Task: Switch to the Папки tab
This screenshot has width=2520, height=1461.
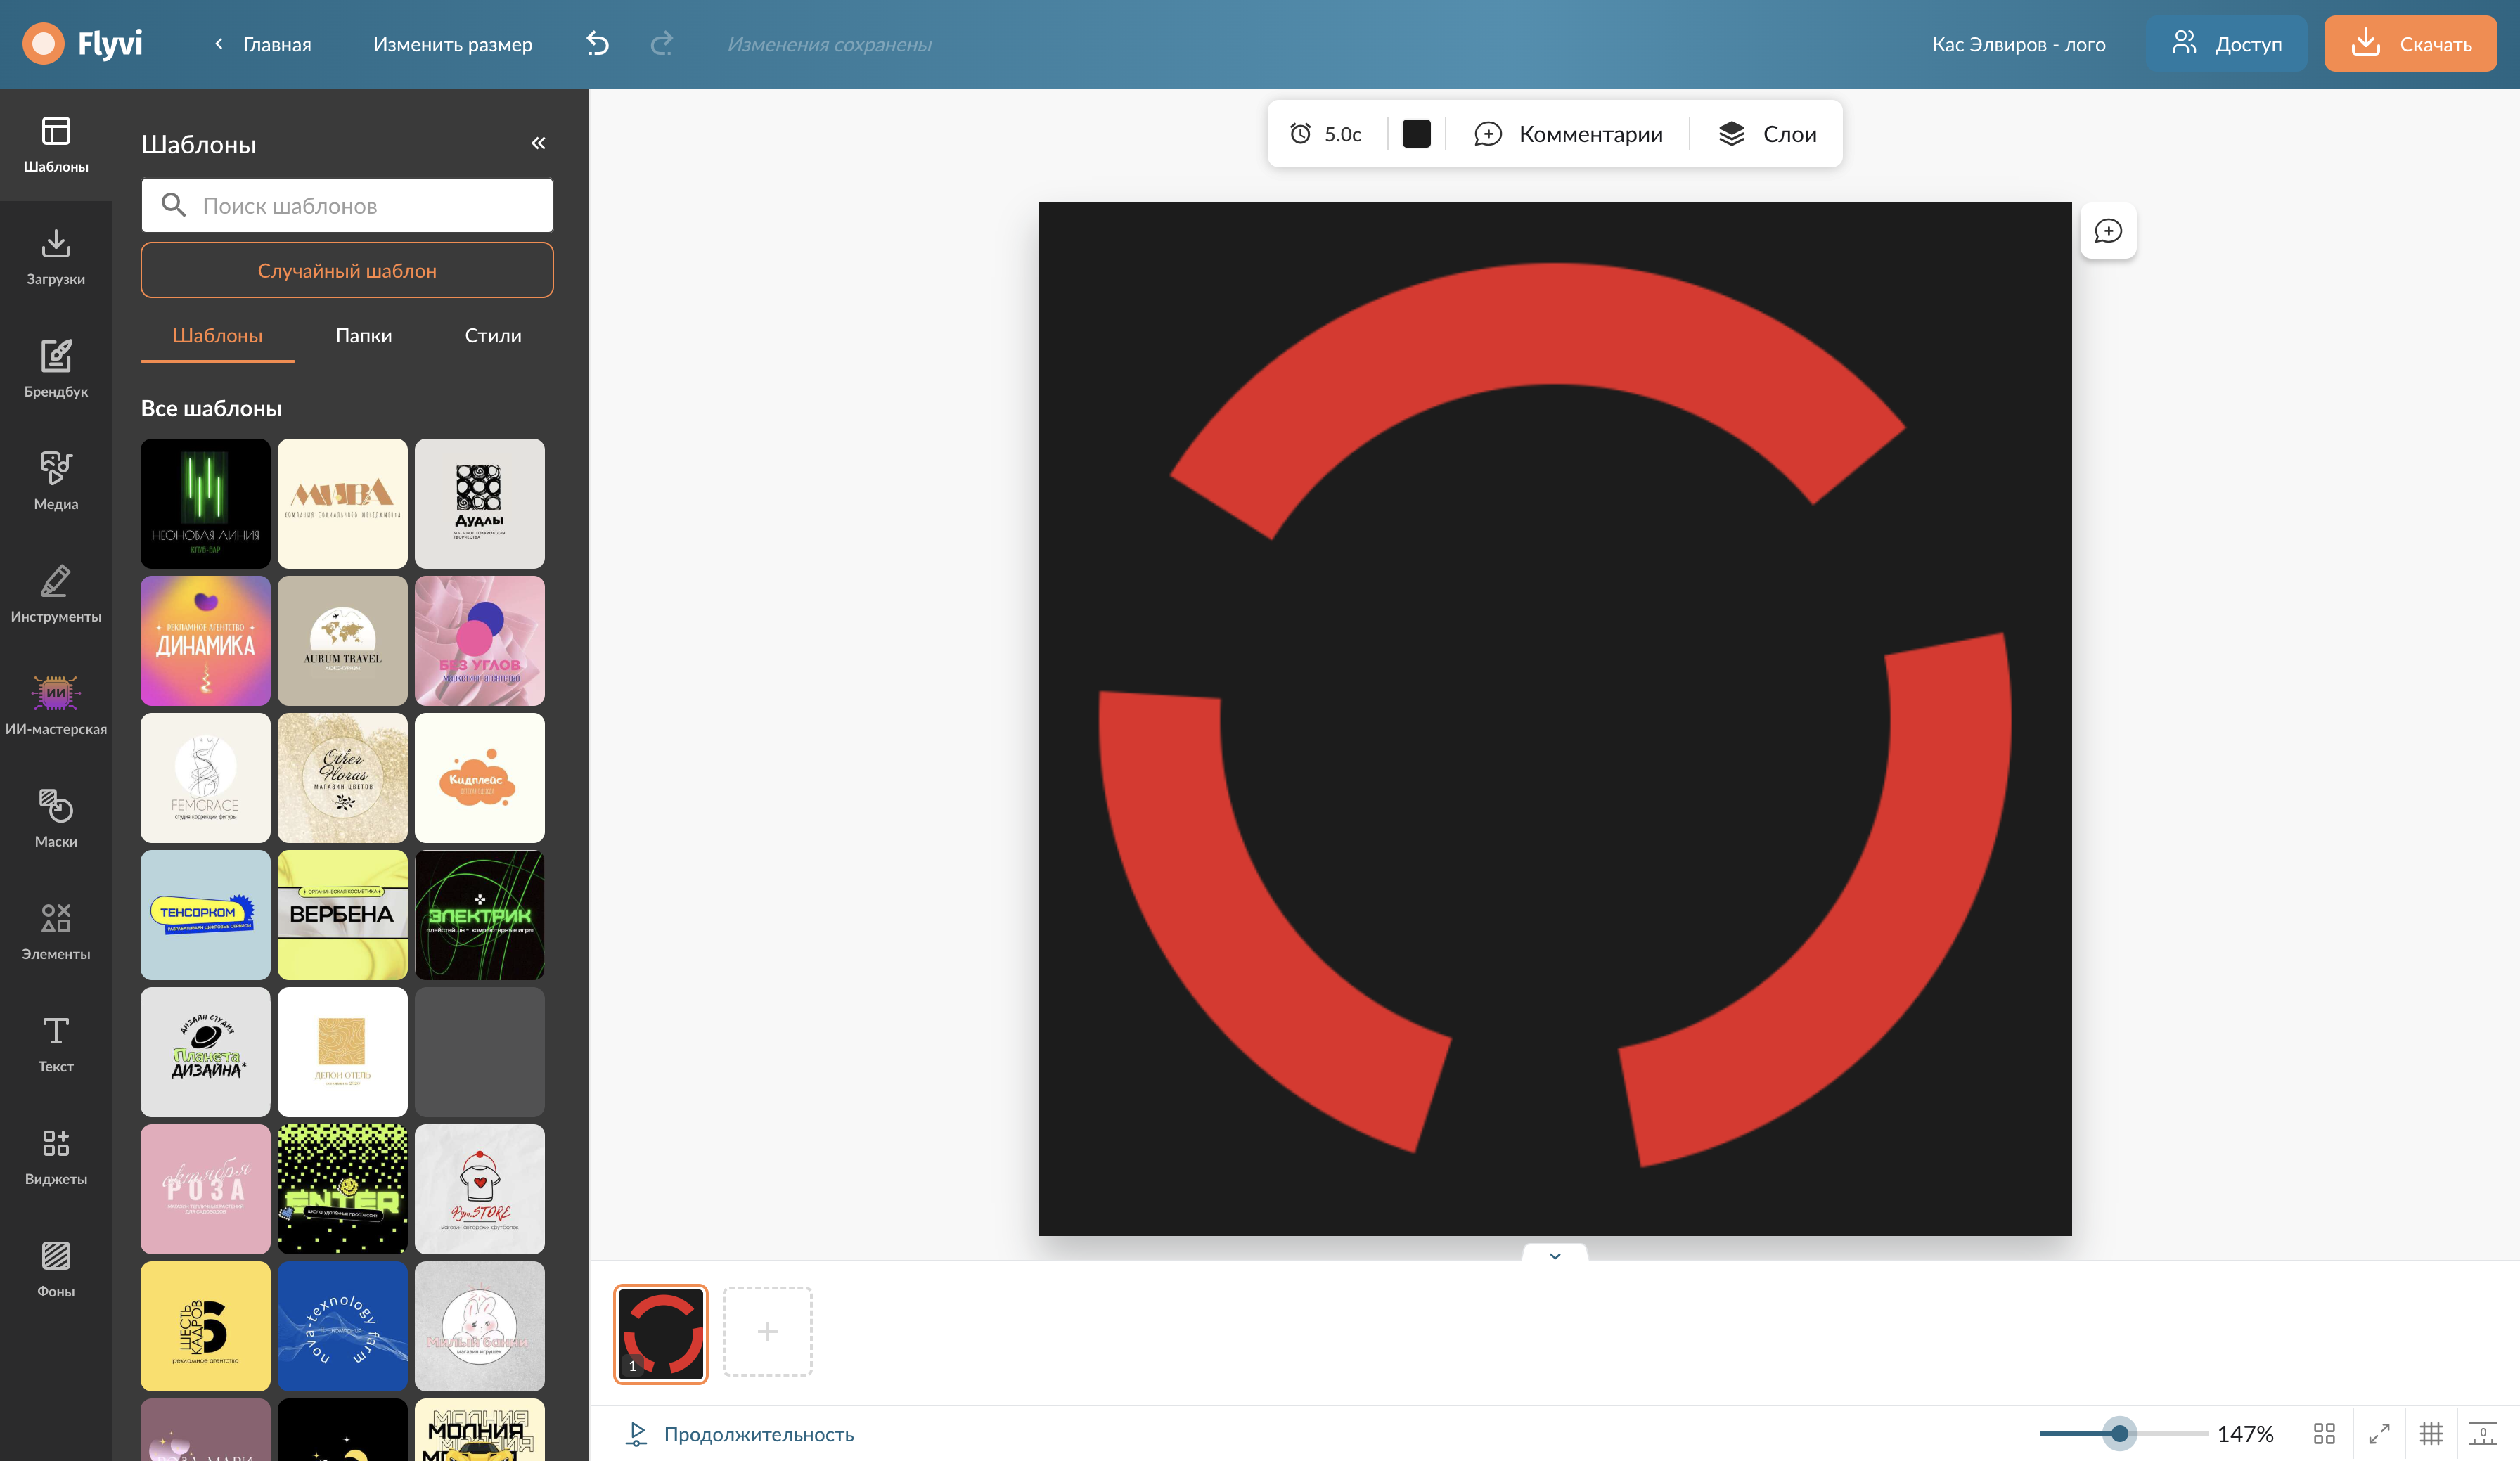Action: click(363, 335)
